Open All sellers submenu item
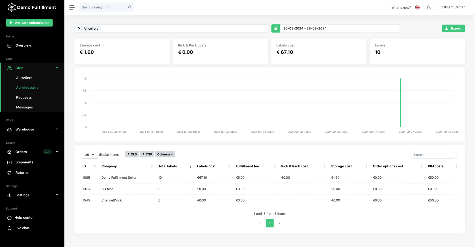475x247 pixels. tap(24, 78)
